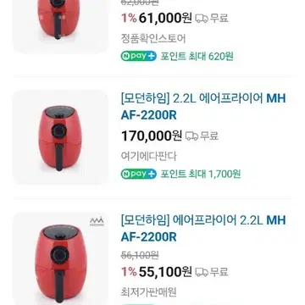The width and height of the screenshot is (305, 305).
Task: Open the 55,100원 air fryer product thumbnail
Action: tap(60, 258)
